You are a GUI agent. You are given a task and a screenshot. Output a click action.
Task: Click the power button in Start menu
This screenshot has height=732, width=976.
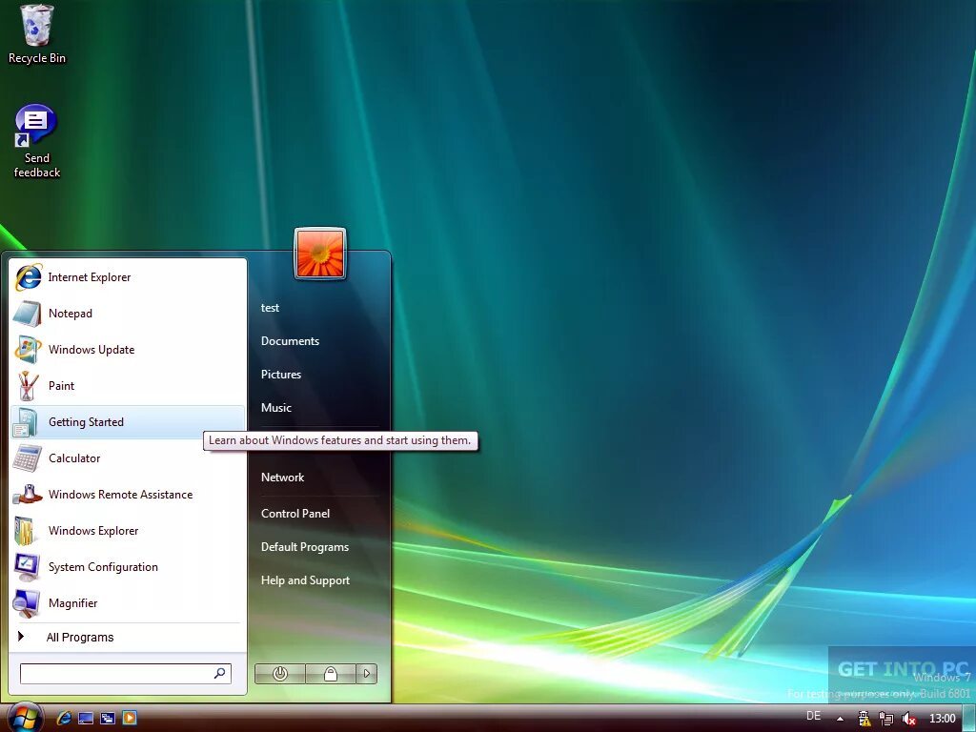click(280, 674)
